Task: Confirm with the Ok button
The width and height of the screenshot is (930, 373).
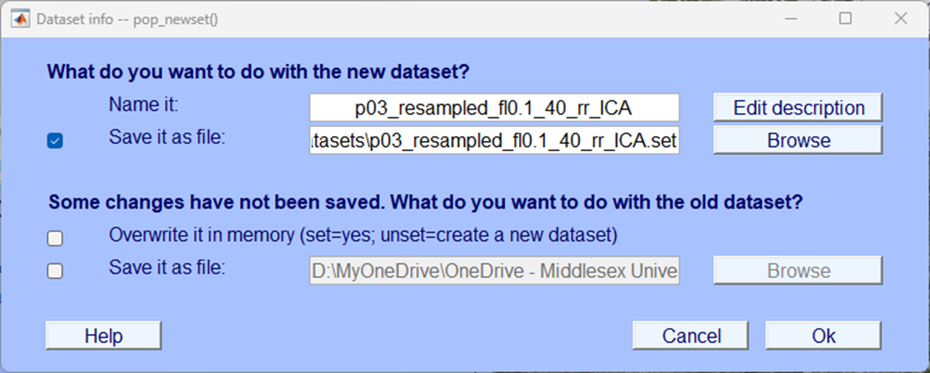Action: (x=823, y=336)
